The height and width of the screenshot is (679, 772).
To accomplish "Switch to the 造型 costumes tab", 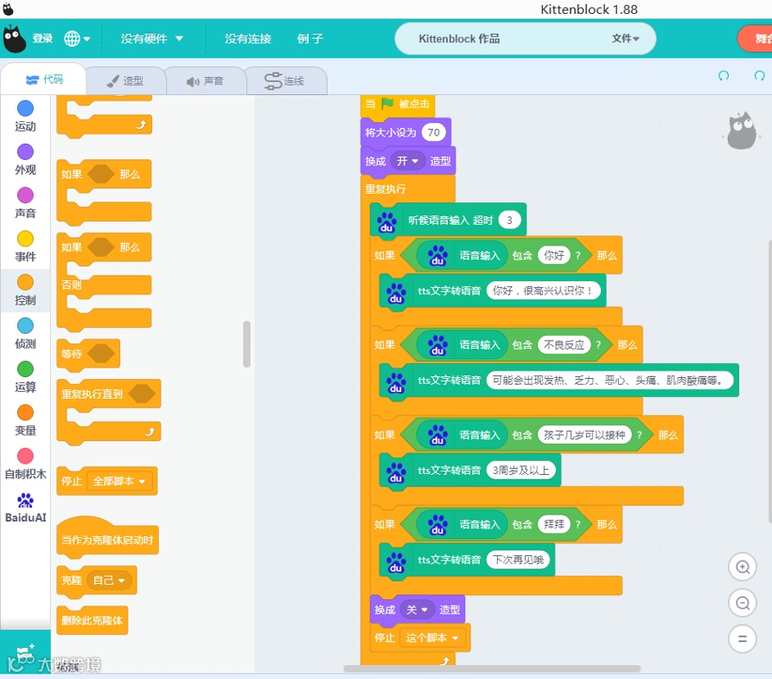I will pyautogui.click(x=125, y=80).
